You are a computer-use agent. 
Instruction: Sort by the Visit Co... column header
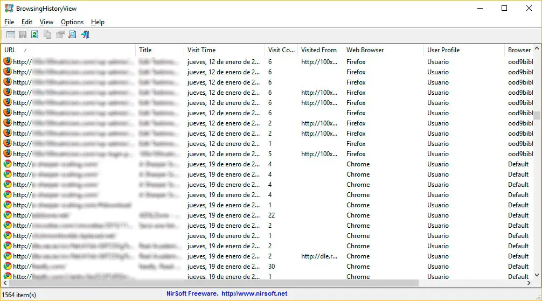point(281,50)
